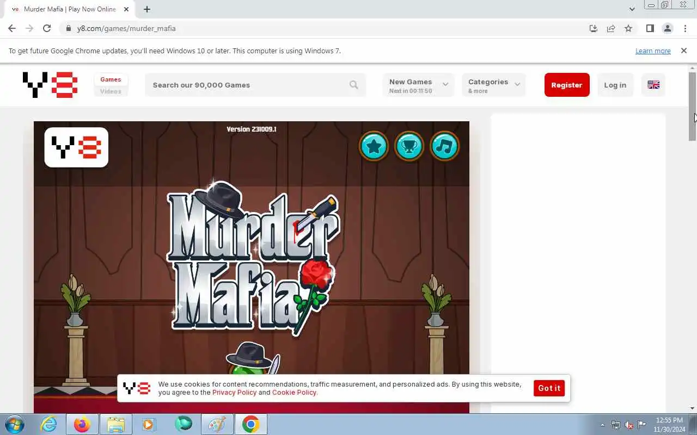Click the browser forward arrow
Screen dimensions: 697x435
pyautogui.click(x=29, y=28)
